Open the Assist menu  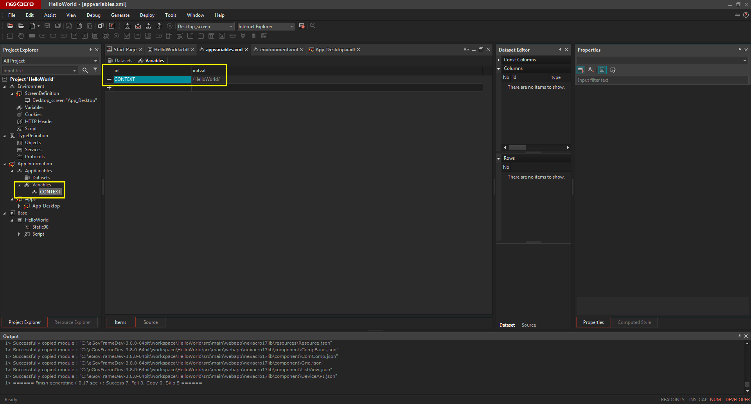click(50, 15)
